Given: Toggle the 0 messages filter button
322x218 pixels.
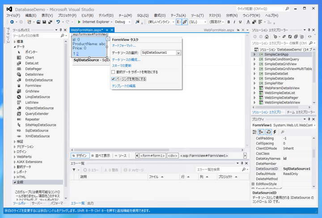Looking at the screenshot, I should click(134, 170).
